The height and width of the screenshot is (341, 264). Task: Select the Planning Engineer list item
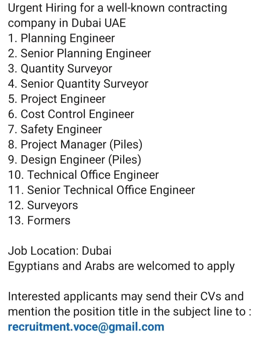[61, 38]
